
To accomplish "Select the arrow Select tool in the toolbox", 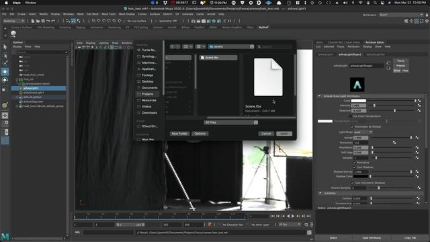I will click(x=5, y=47).
